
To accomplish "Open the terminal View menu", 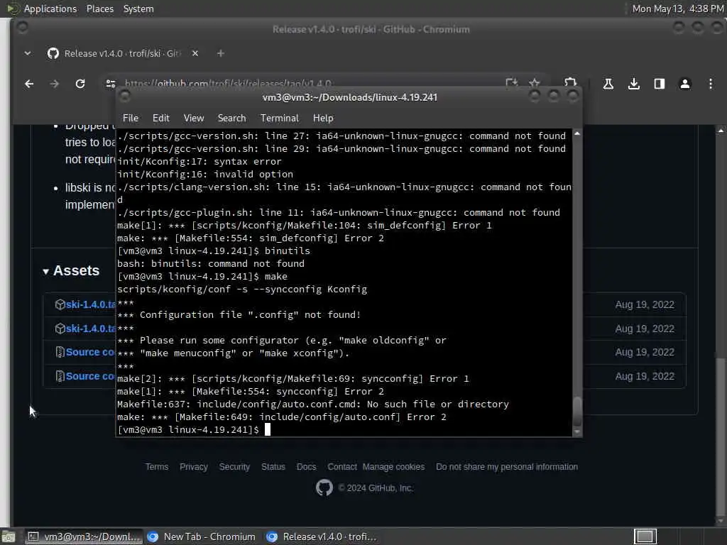I will click(194, 119).
